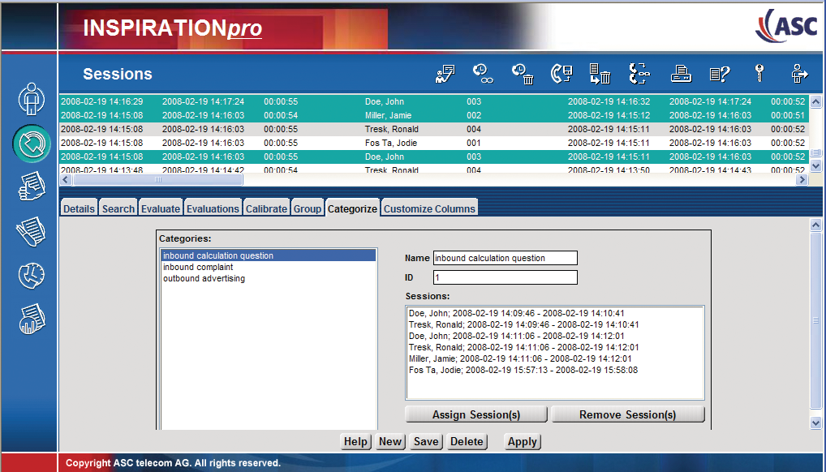Click the down arrow on the right scrollbar
The width and height of the screenshot is (826, 472).
point(814,423)
